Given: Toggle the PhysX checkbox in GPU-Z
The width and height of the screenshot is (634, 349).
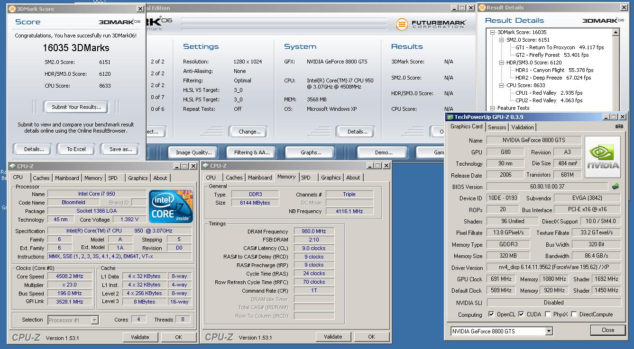Looking at the screenshot, I should tap(548, 314).
